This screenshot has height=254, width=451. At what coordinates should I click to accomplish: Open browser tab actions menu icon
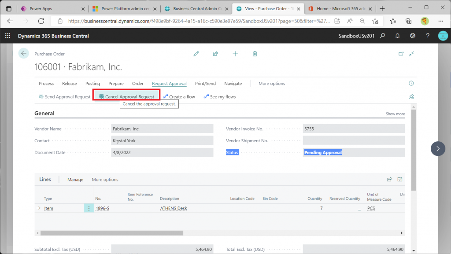click(x=9, y=9)
